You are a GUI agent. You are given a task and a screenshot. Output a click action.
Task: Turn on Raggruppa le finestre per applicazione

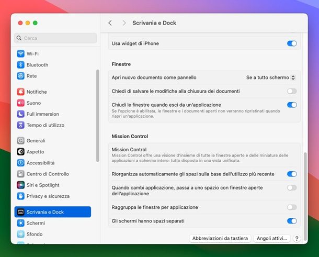tap(292, 207)
